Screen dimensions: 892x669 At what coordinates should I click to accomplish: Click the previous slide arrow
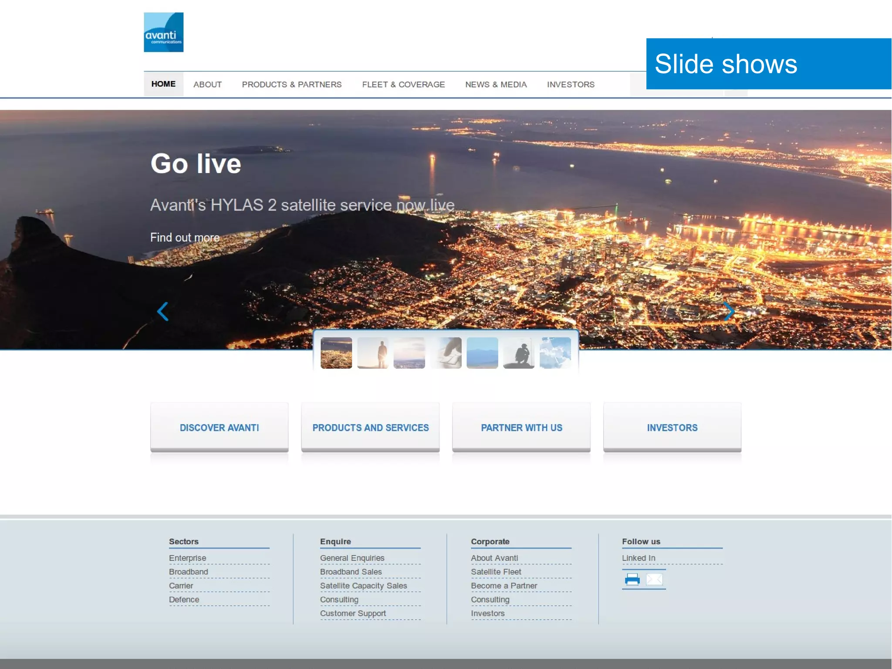[162, 311]
